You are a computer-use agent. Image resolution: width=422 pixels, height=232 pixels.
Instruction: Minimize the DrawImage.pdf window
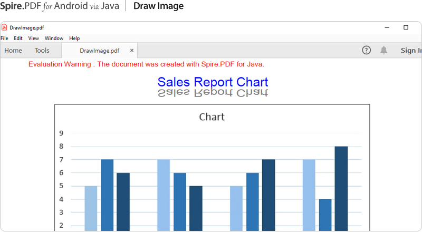pos(387,27)
